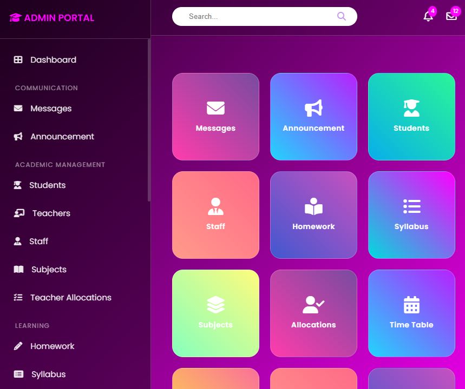Open the Homework card label
This screenshot has height=389, width=465.
(x=313, y=226)
